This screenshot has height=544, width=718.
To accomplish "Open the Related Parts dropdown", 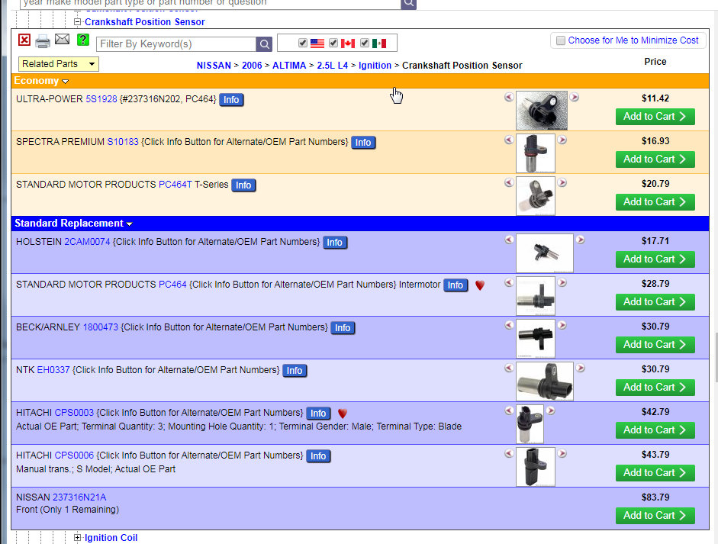I will click(x=59, y=64).
